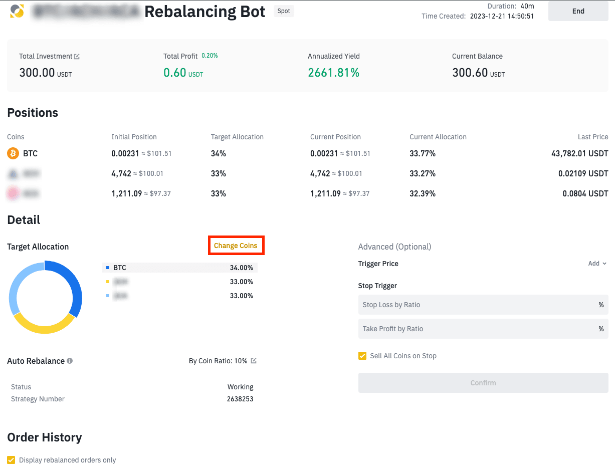Open Auto Rebalance info tooltip icon
615x467 pixels.
coord(70,361)
